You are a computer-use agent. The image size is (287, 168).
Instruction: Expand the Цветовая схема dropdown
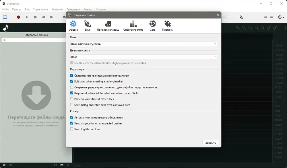(143, 57)
